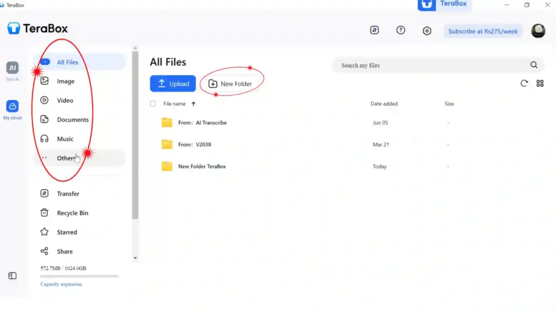This screenshot has width=556, height=312.
Task: Click the 'Today' date cell
Action: [380, 166]
